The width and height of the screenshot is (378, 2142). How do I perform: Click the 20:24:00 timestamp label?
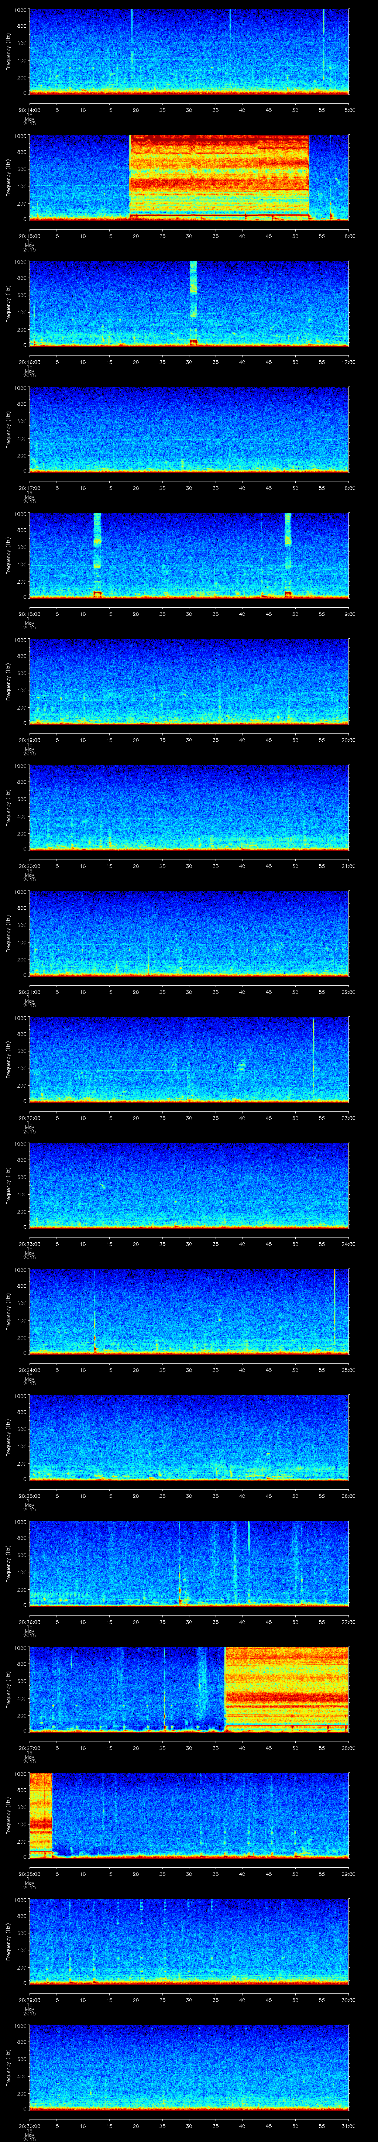[29, 1370]
